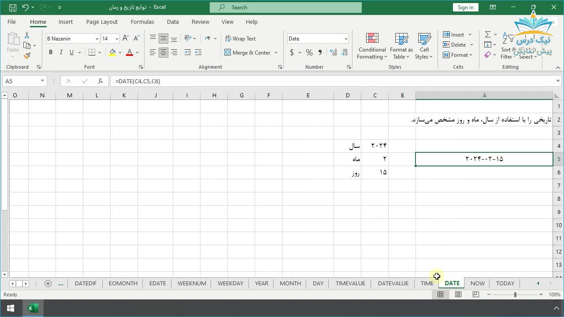
Task: Toggle Middle Align vertical alignment
Action: coord(163,38)
